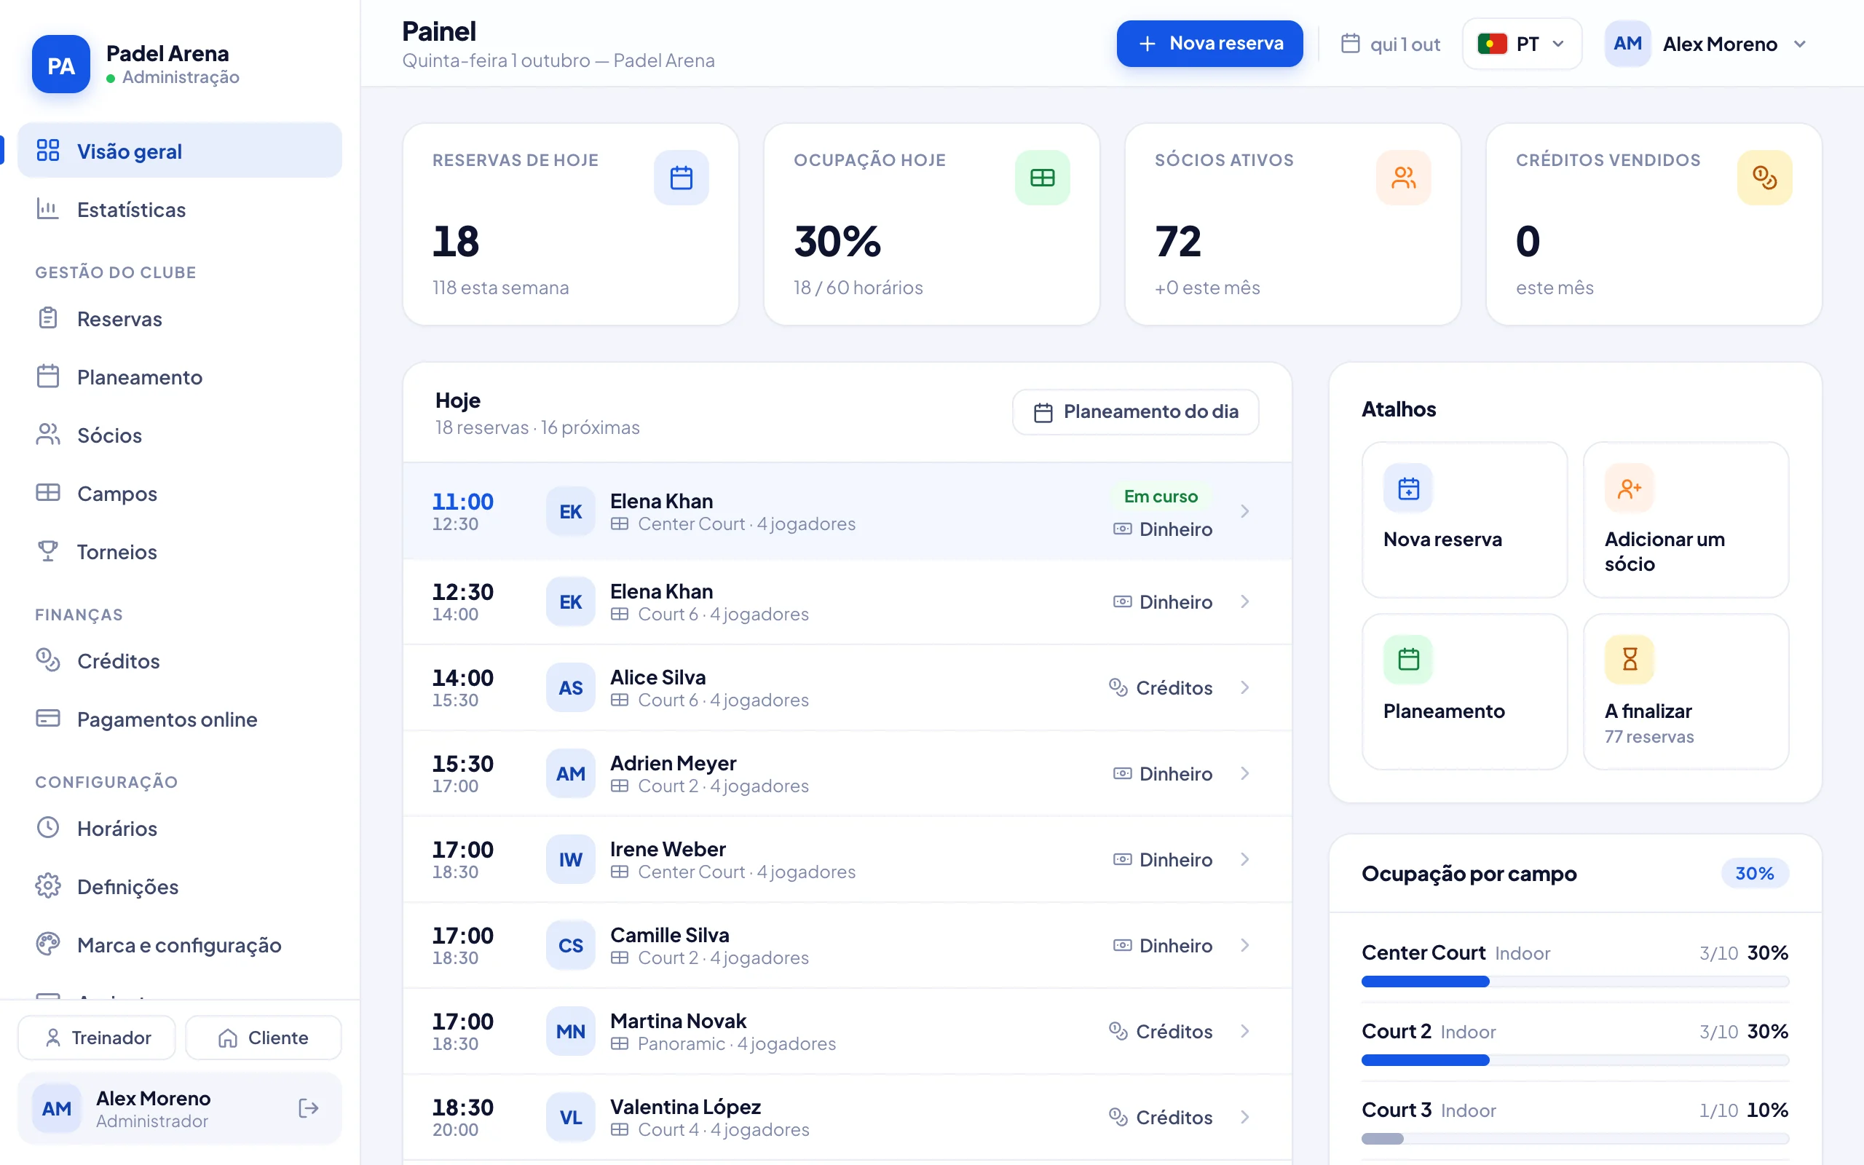
Task: Click the MN avatar for Martina Novak
Action: click(570, 1031)
